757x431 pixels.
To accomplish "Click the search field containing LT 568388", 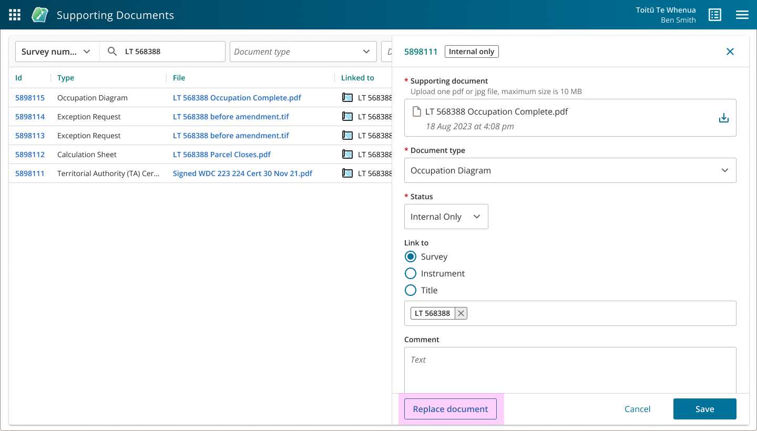I will click(x=162, y=52).
